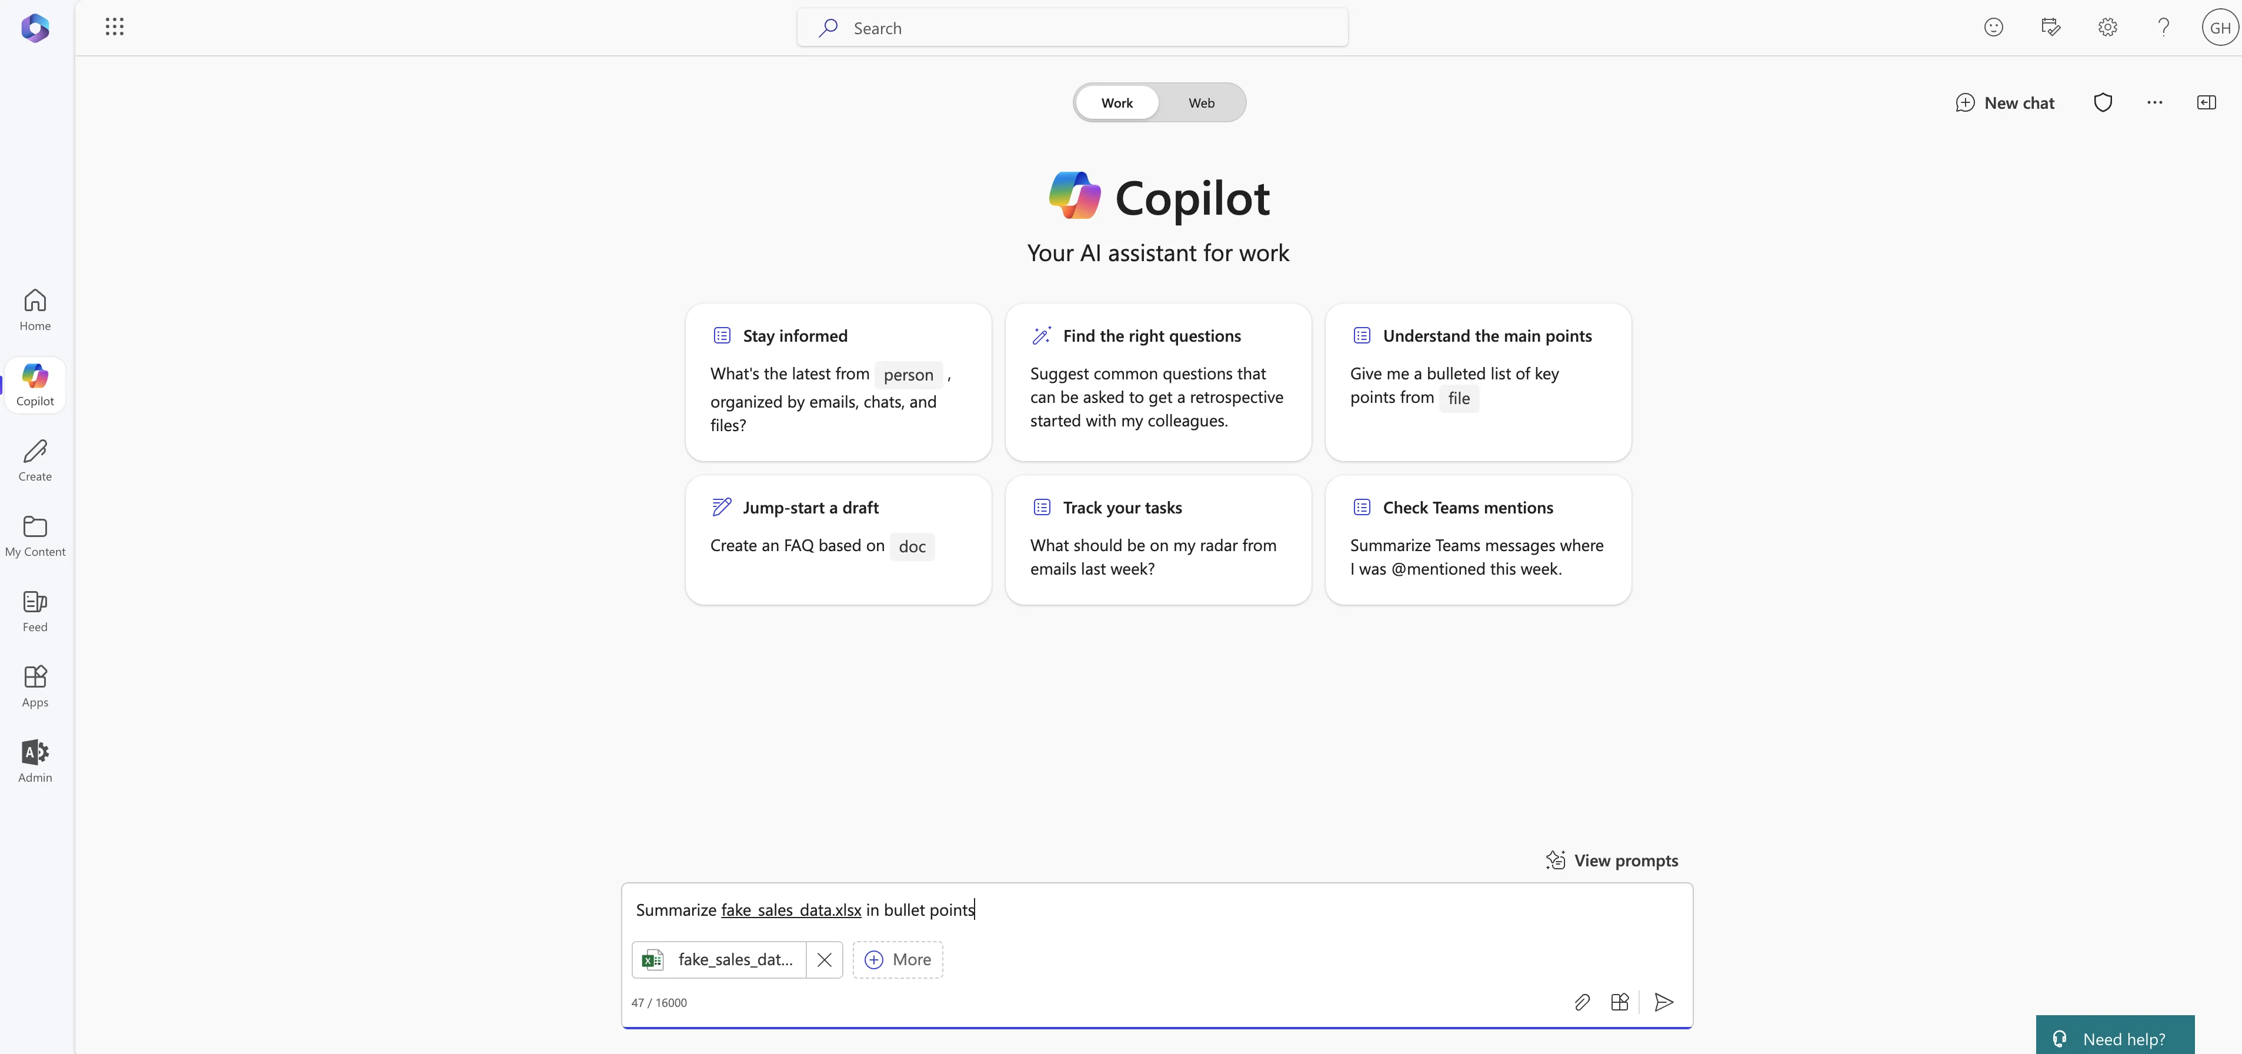This screenshot has height=1054, width=2242.
Task: Click the shield protection icon
Action: (2103, 103)
